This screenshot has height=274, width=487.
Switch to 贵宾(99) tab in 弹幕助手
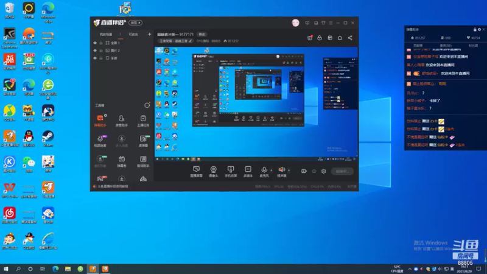pyautogui.click(x=446, y=45)
